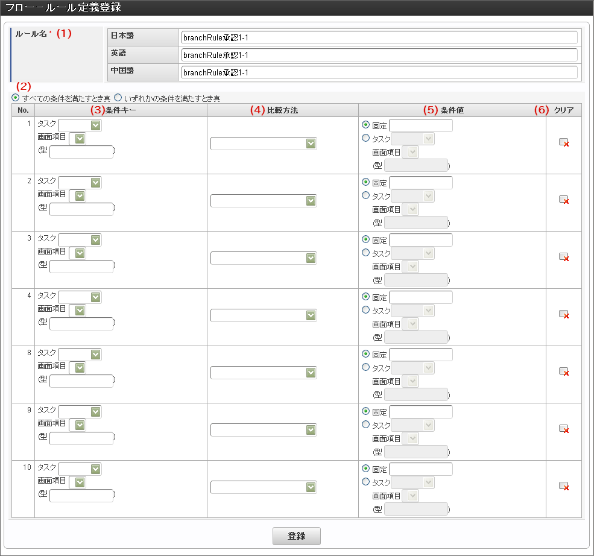Choose タスク radio in row 2 condition value
The image size is (594, 556).
365,195
